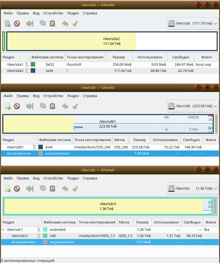Click Paste partition icon in /dev/sdc window

point(52,189)
